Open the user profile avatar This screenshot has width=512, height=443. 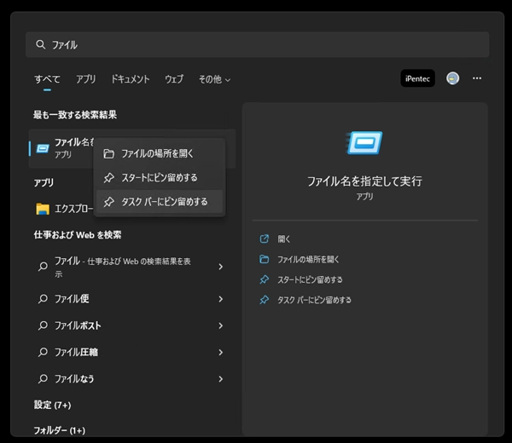tap(453, 78)
